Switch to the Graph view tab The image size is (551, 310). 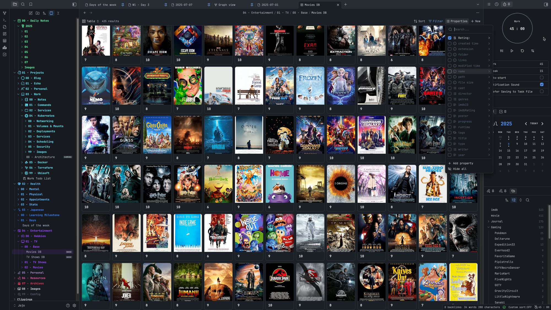point(227,5)
